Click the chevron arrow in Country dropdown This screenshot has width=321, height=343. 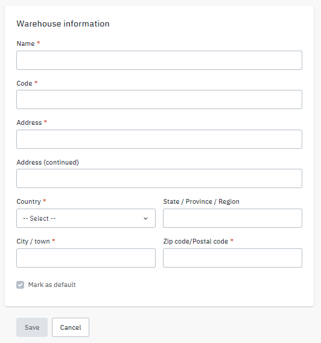(145, 218)
